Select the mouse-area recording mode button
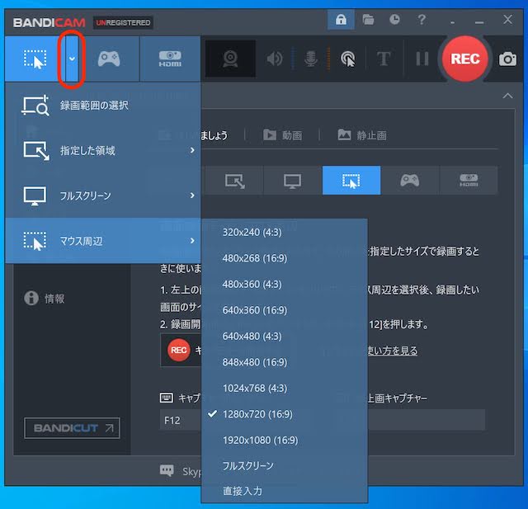The height and width of the screenshot is (509, 528). [35, 59]
